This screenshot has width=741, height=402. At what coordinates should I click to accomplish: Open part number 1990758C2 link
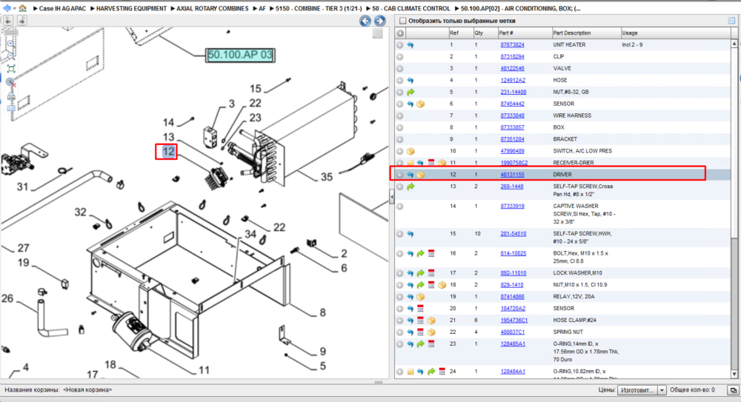point(514,163)
